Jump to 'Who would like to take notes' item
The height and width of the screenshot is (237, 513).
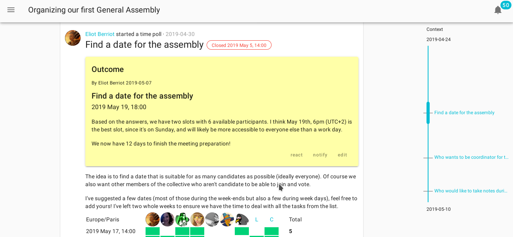[x=471, y=191]
